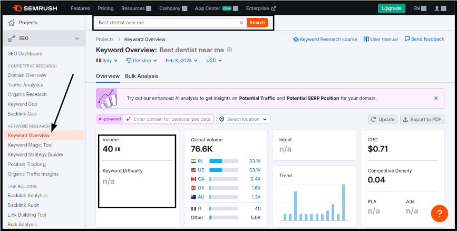Click the US 33.1K volume link
This screenshot has height=231, width=457.
pyautogui.click(x=255, y=170)
